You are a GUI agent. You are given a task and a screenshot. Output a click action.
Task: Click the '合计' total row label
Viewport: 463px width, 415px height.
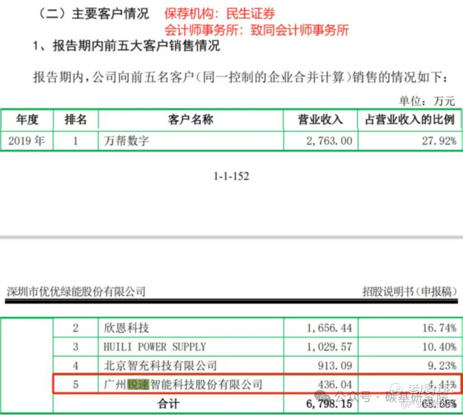pyautogui.click(x=168, y=403)
